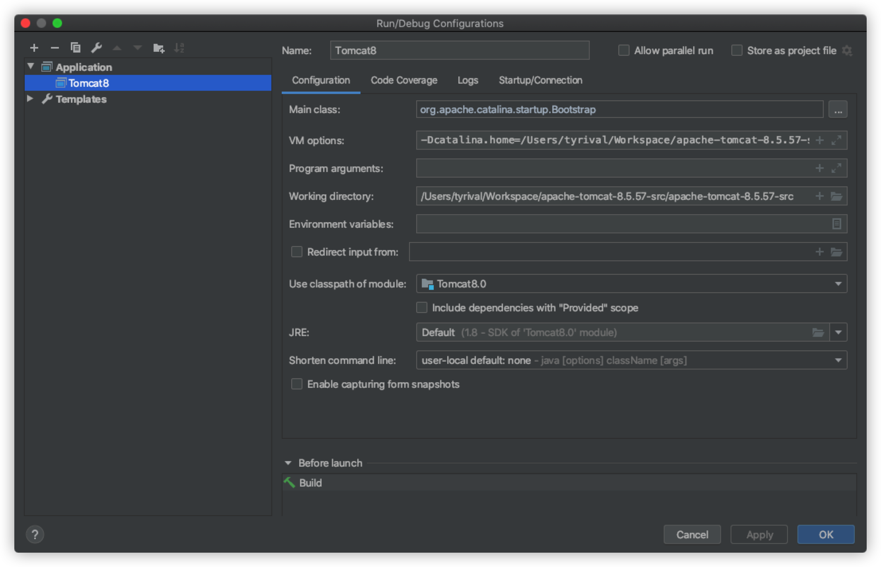Open Use classpath of module dropdown
The width and height of the screenshot is (881, 567).
(838, 284)
